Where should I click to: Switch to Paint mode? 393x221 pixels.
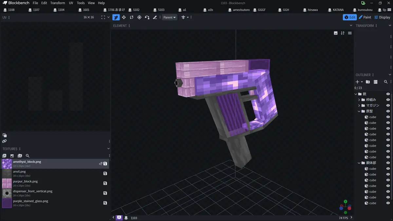click(365, 17)
